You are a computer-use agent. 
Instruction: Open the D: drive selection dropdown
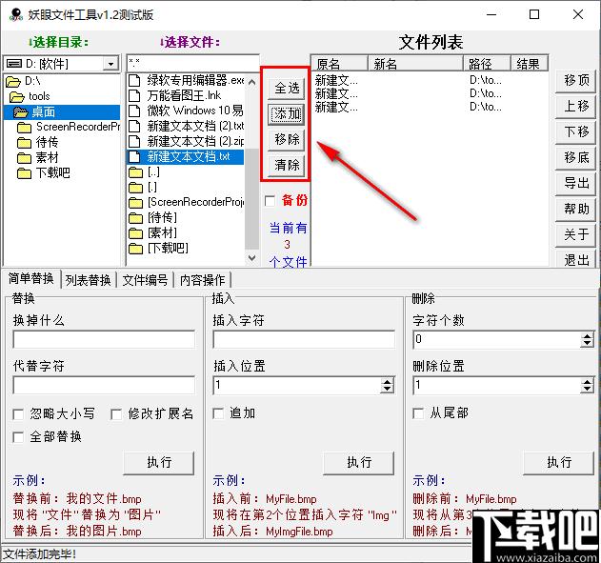[x=110, y=64]
